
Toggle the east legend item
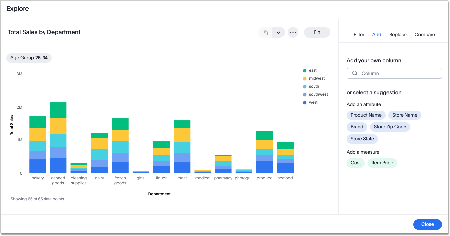click(x=313, y=70)
